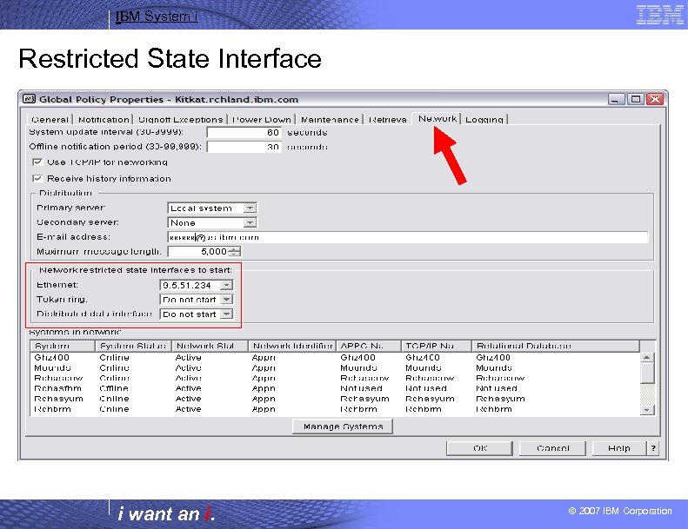Screen dimensions: 688x529
Task: Click the Network Status column header
Action: (210, 346)
